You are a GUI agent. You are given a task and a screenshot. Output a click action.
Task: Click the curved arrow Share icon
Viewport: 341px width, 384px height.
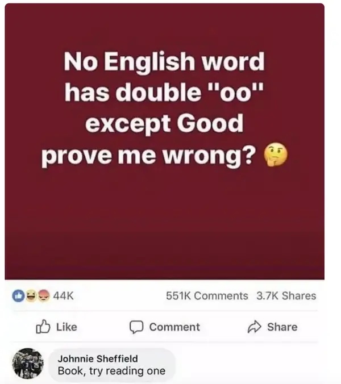pyautogui.click(x=254, y=327)
